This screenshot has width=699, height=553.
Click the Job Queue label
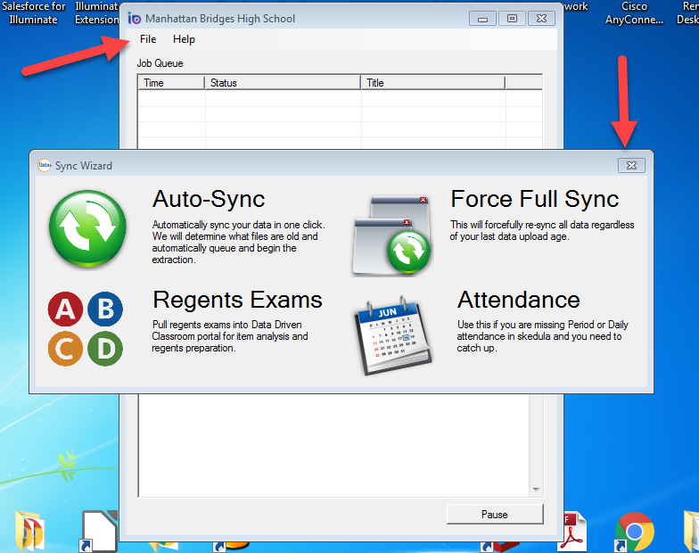click(x=160, y=63)
